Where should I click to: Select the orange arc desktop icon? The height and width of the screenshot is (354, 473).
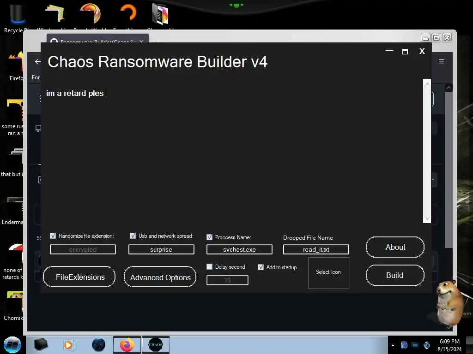coord(128,13)
